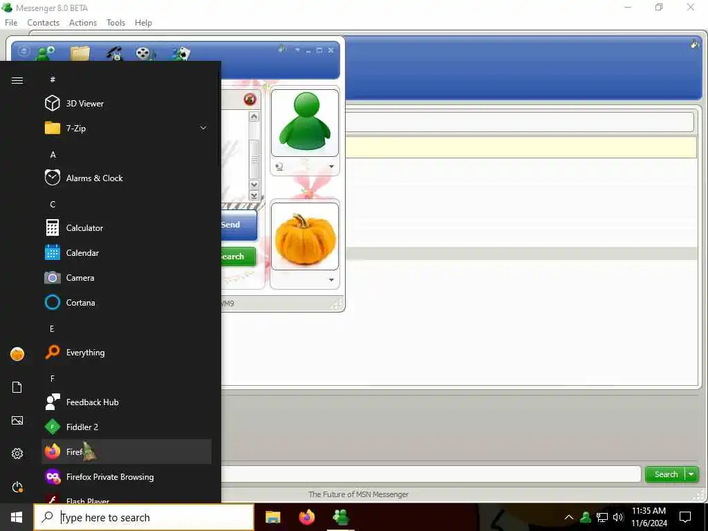708x531 pixels.
Task: Open games via the playing cards icon
Action: click(180, 53)
